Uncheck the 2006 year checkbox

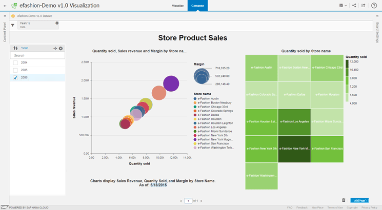pos(15,77)
